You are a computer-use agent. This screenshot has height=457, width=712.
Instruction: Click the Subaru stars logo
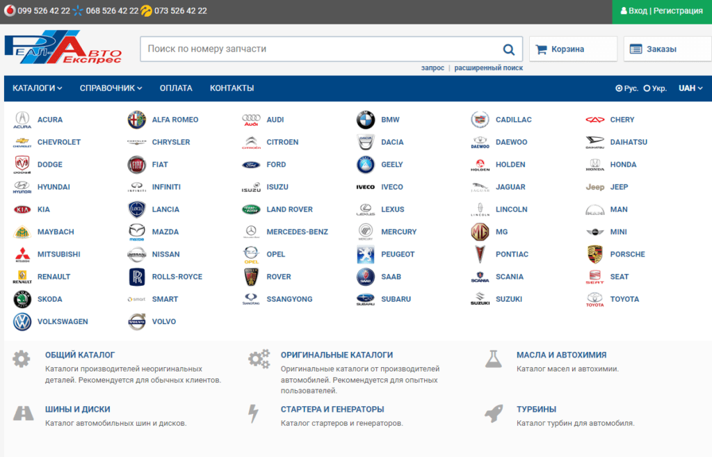[x=366, y=299]
